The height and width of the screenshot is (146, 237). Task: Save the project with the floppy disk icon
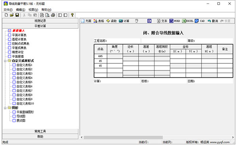tap(17, 15)
